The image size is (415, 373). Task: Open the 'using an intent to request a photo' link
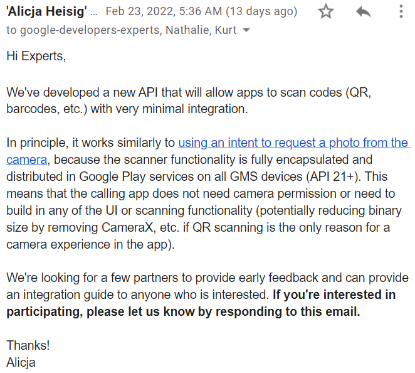[293, 143]
